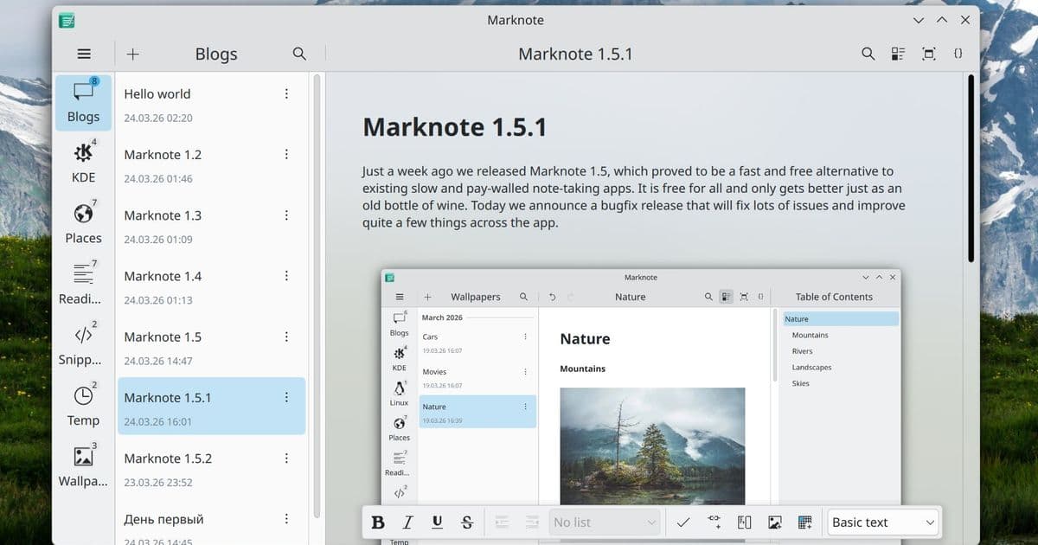Screen dimensions: 1038x545
Task: Open the Snippets code notebook
Action: pos(83,344)
